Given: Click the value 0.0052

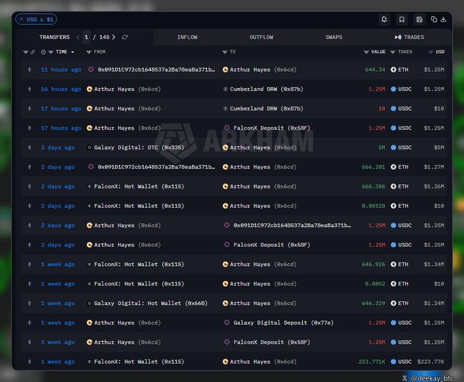Looking at the screenshot, I should coord(375,284).
